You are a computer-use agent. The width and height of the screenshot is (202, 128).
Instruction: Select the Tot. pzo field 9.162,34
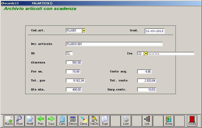(x=75, y=81)
